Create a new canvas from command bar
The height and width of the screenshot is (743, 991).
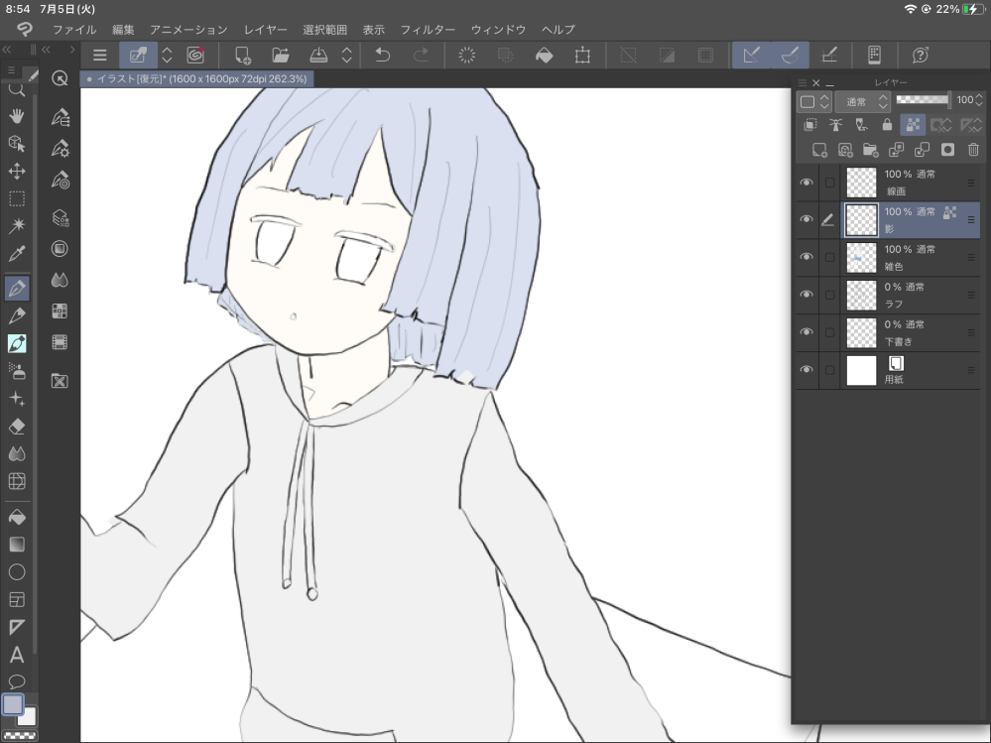pyautogui.click(x=243, y=55)
